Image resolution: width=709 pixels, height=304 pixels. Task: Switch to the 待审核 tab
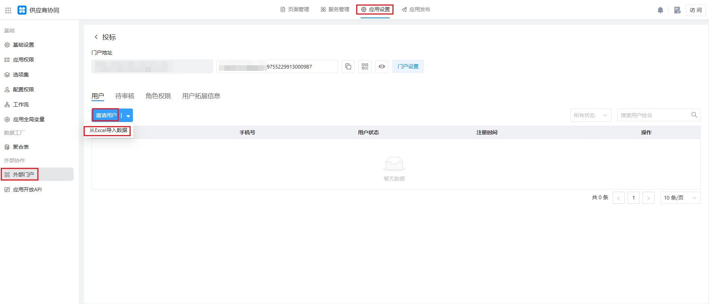(x=125, y=96)
